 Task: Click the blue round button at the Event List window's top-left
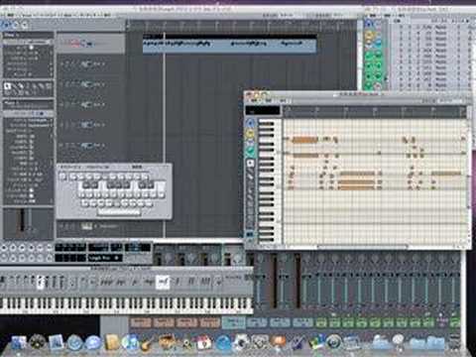pyautogui.click(x=369, y=23)
